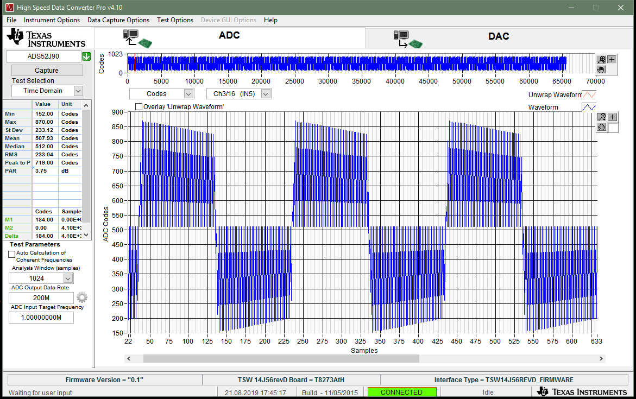This screenshot has height=399, width=636.
Task: Enable Overlay 'Unwrap Waveform' checkbox
Action: tap(138, 106)
